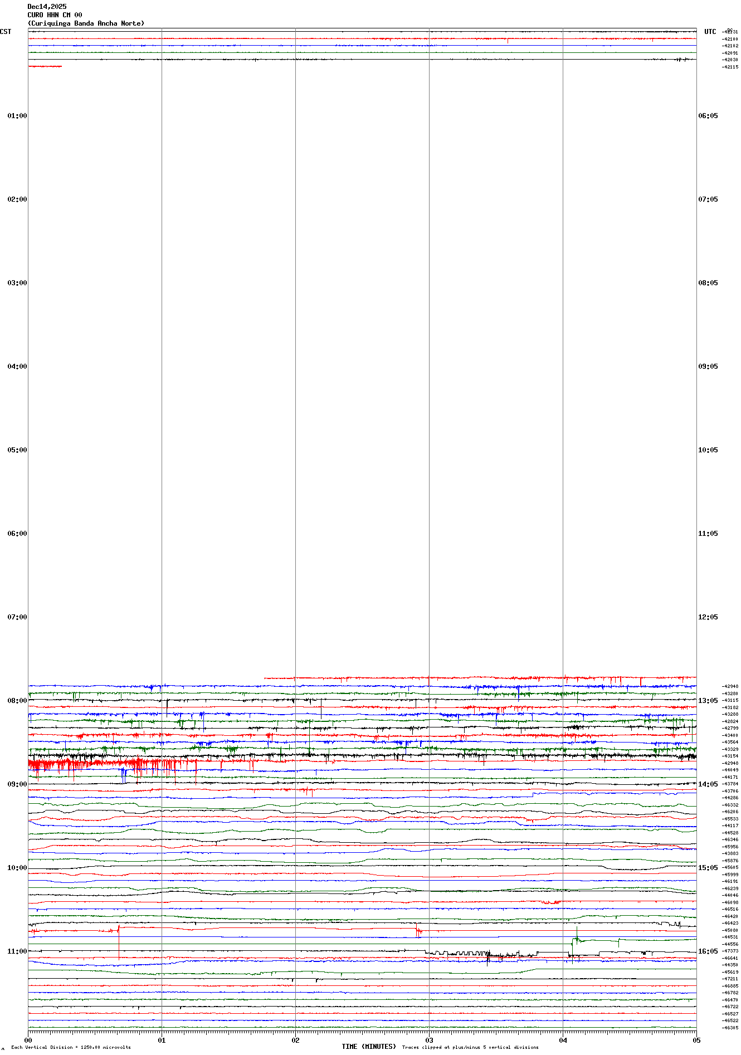
Task: Click the CST timezone label
Action: click(x=6, y=32)
